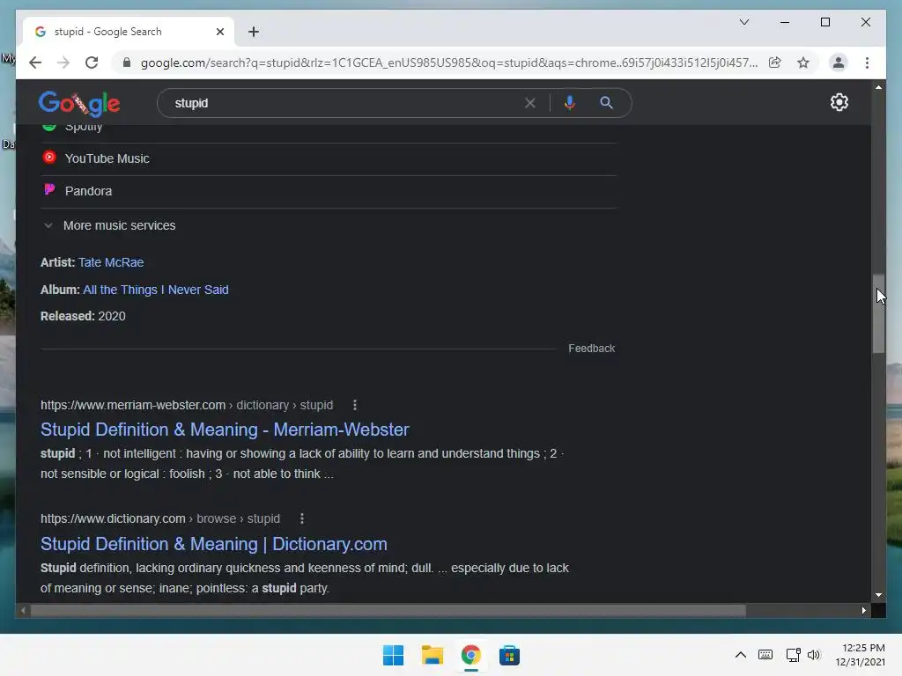Share this page icon in address bar
Screen dimensions: 902x676
[775, 62]
